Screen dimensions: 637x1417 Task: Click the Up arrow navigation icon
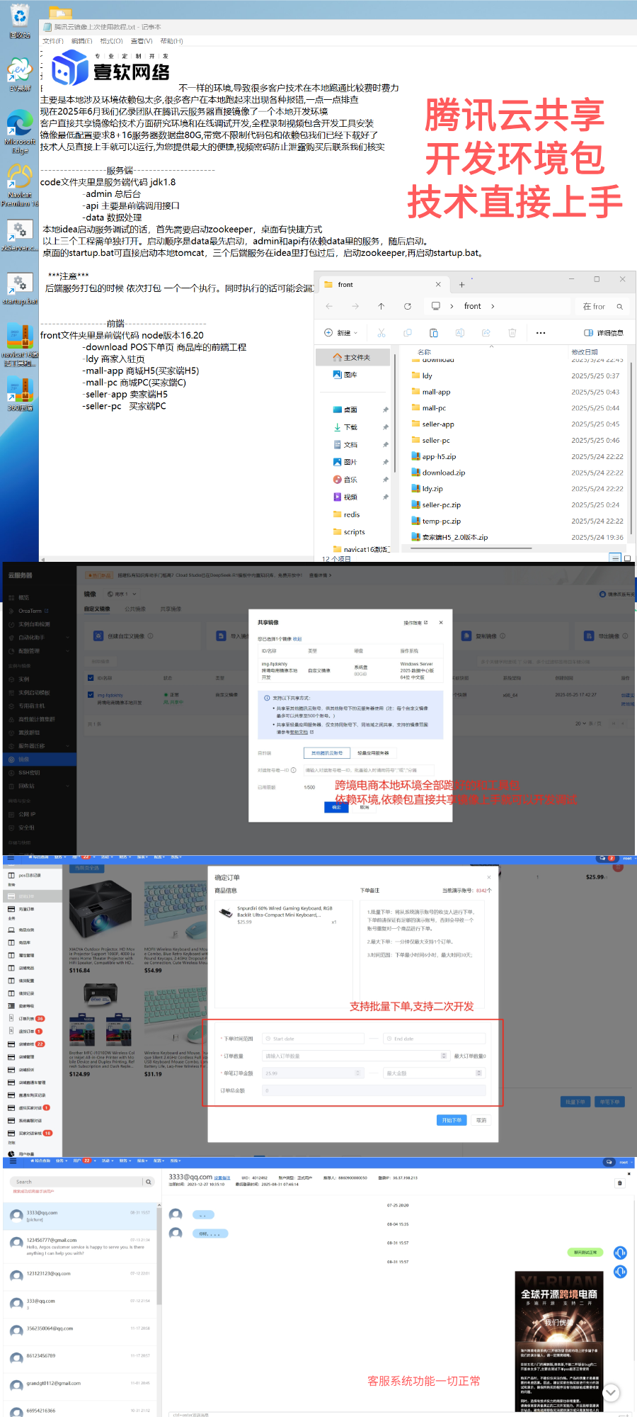coord(381,306)
